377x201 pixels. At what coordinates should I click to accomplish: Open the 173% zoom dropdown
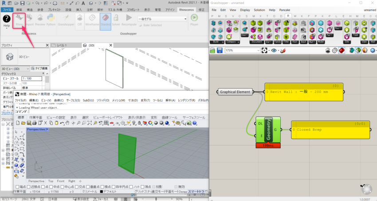point(242,50)
